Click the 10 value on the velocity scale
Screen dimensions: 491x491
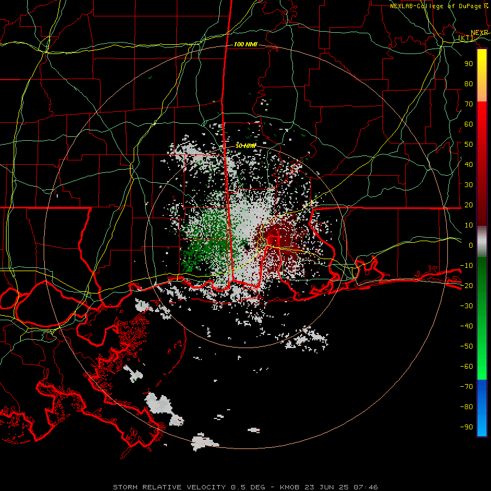469,225
